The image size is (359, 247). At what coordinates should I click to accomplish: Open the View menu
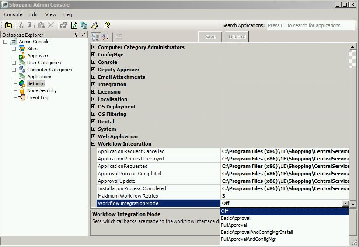tap(51, 14)
